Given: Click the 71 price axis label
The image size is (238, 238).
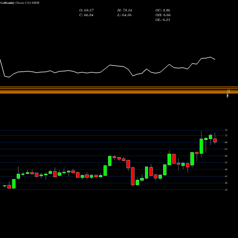Looking at the screenshot, I should (226, 136).
